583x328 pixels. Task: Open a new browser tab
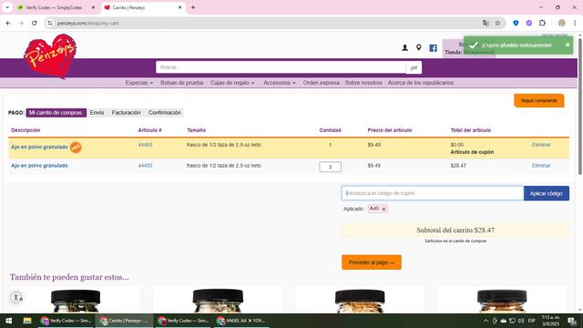(x=193, y=7)
